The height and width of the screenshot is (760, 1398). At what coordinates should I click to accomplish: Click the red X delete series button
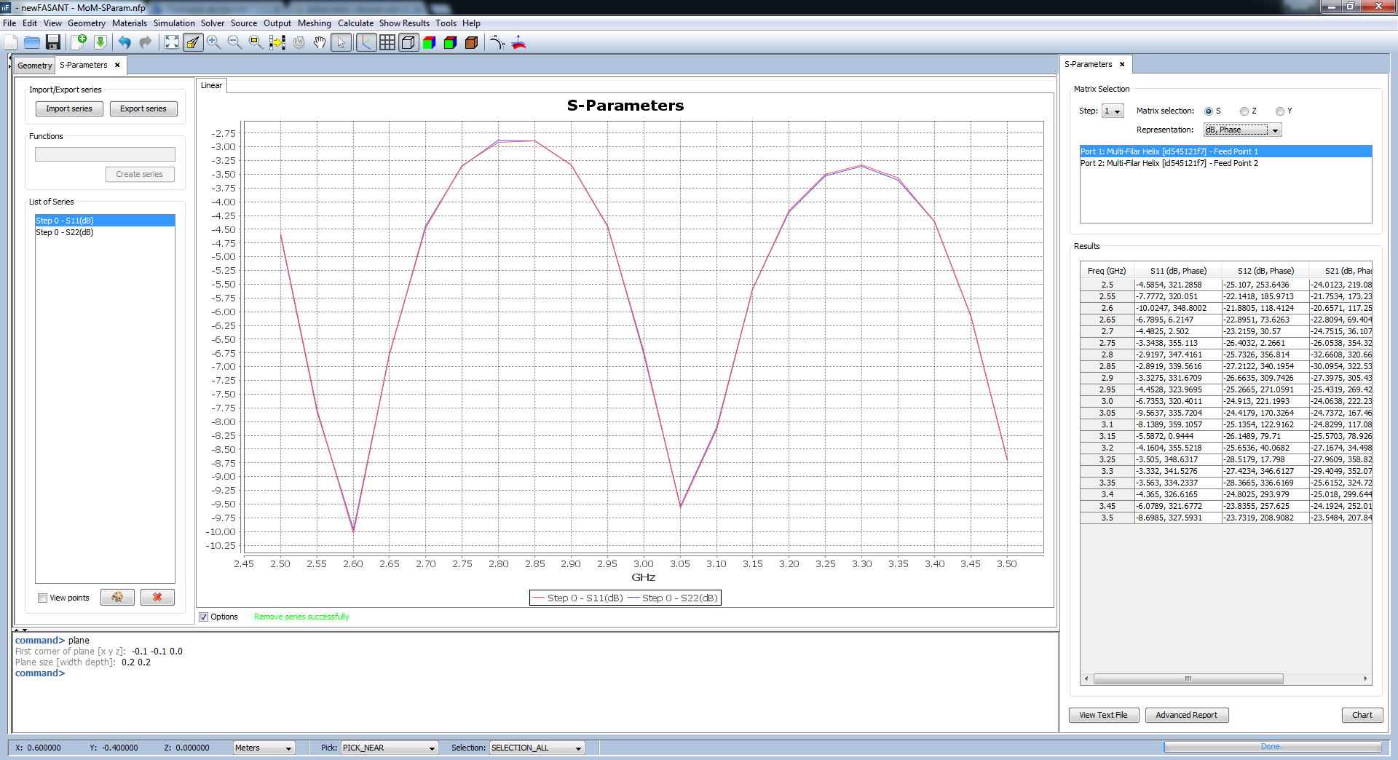[157, 597]
